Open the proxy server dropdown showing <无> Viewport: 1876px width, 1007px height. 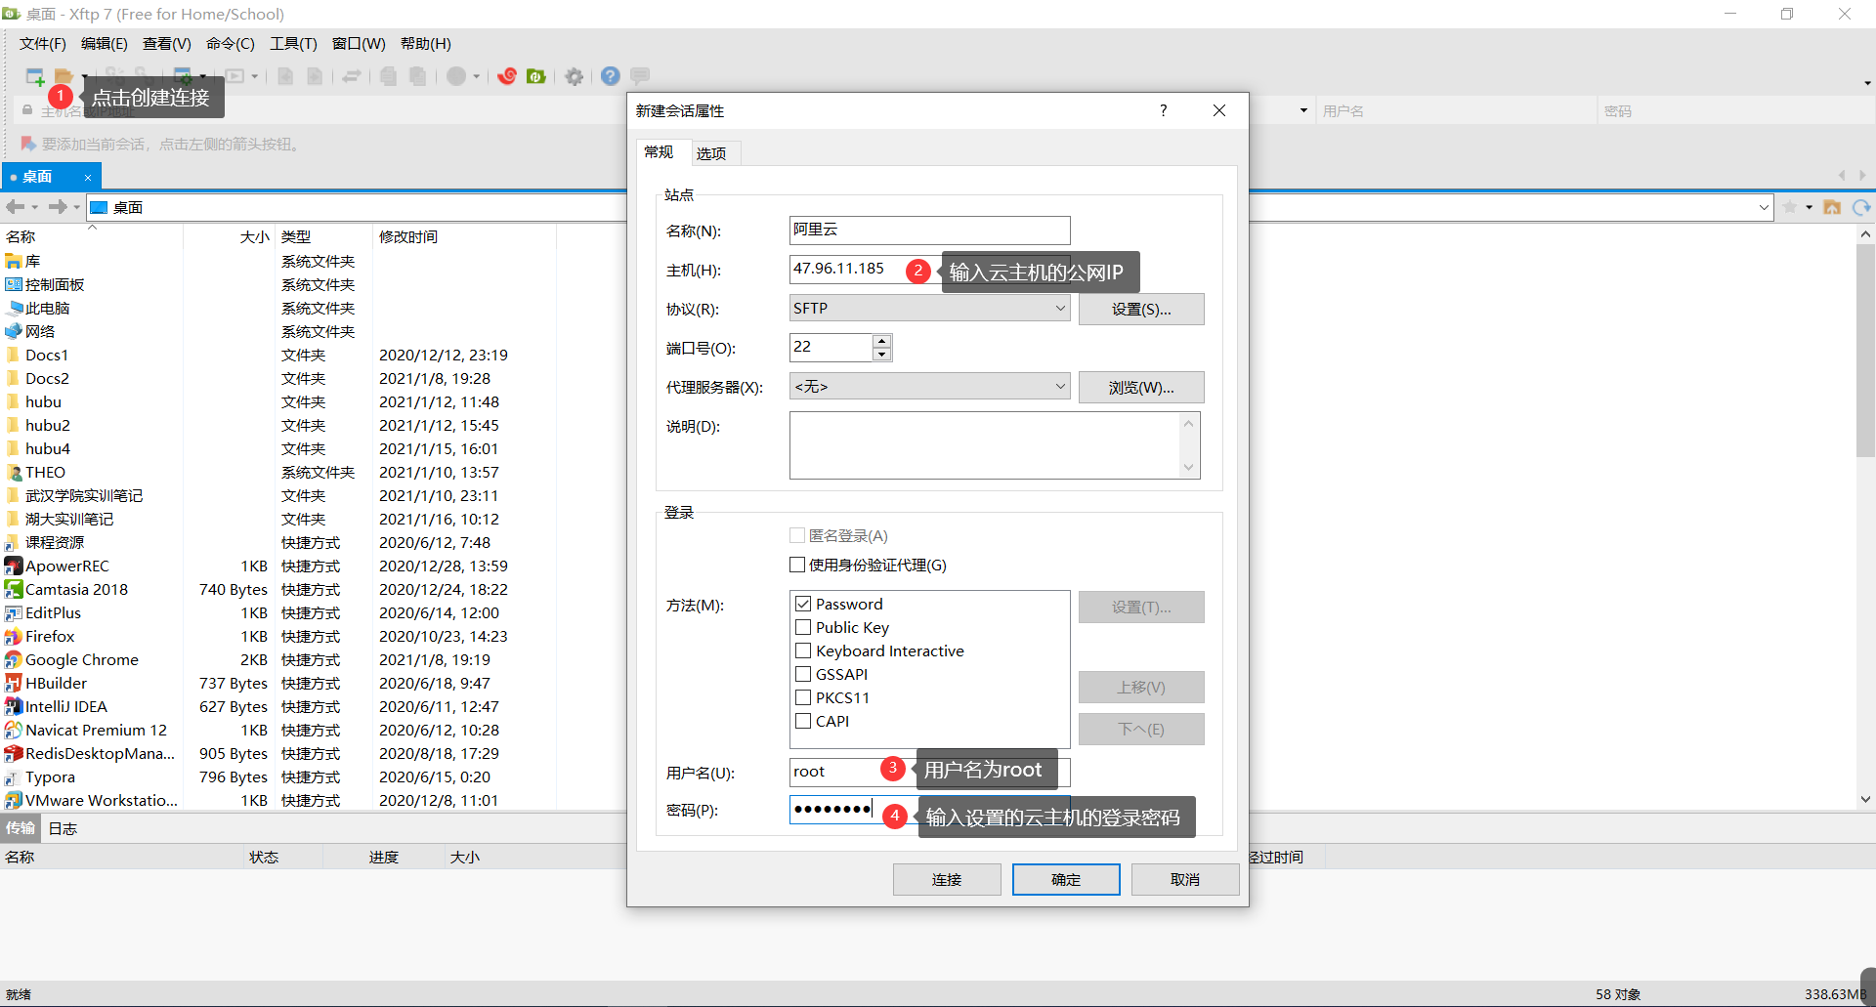pos(1060,387)
